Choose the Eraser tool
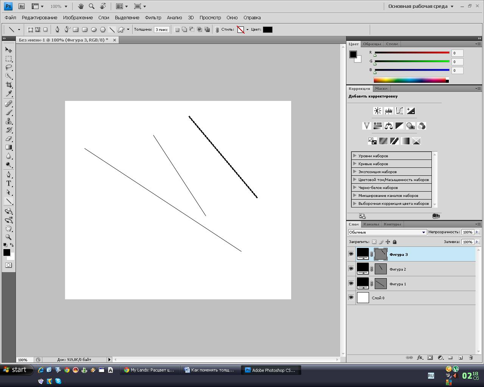 point(8,139)
